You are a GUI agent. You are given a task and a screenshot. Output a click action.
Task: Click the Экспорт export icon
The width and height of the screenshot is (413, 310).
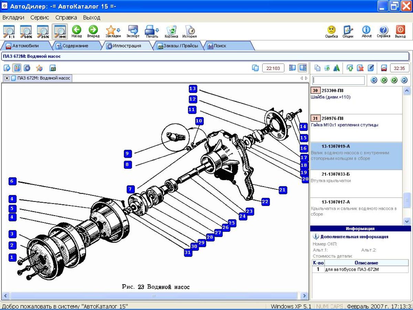tap(133, 31)
